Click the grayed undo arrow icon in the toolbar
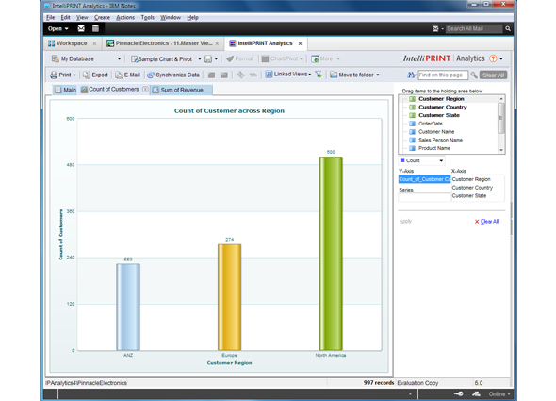The width and height of the screenshot is (556, 401). (x=253, y=75)
